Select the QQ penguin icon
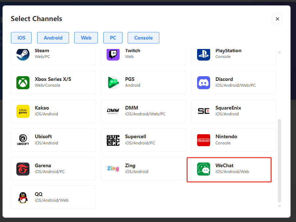296x222 pixels. [23, 198]
